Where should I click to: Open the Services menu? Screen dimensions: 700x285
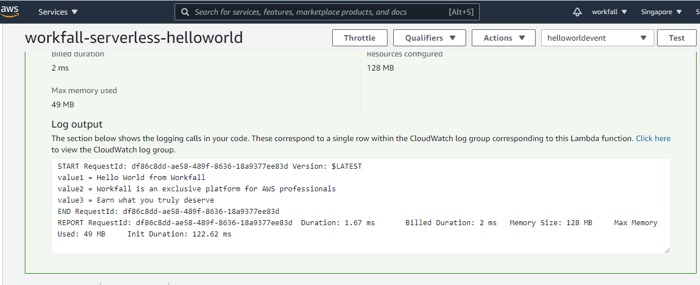coord(58,12)
